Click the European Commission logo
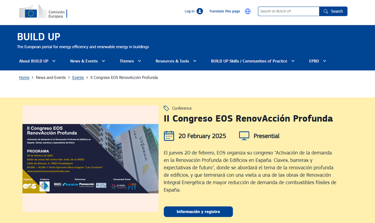 [x=43, y=11]
